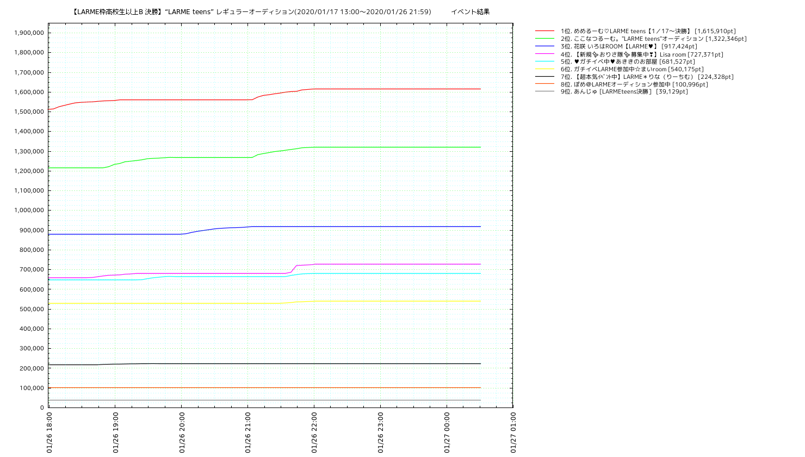The image size is (805, 457).
Task: Click x-axis label '01/26 22:00'
Action: pyautogui.click(x=314, y=433)
